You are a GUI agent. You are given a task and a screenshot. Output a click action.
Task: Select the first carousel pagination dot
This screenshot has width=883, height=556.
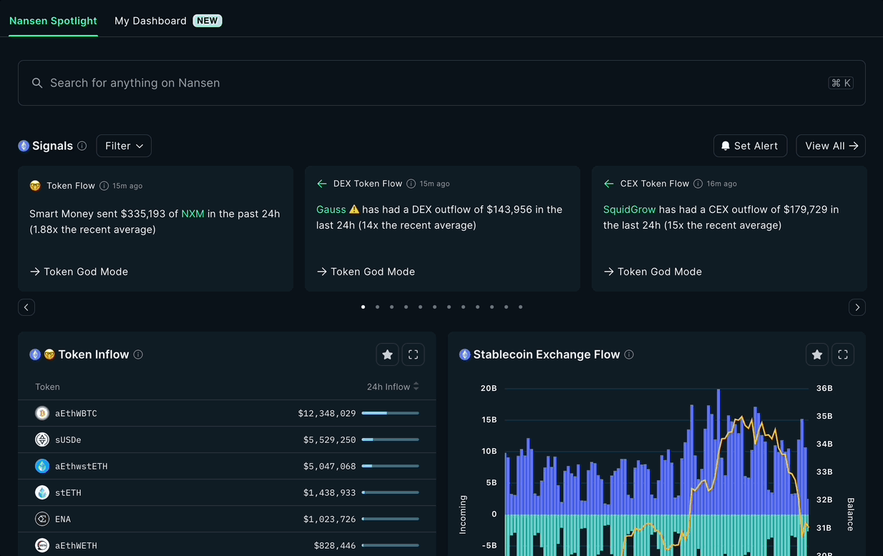pos(363,307)
